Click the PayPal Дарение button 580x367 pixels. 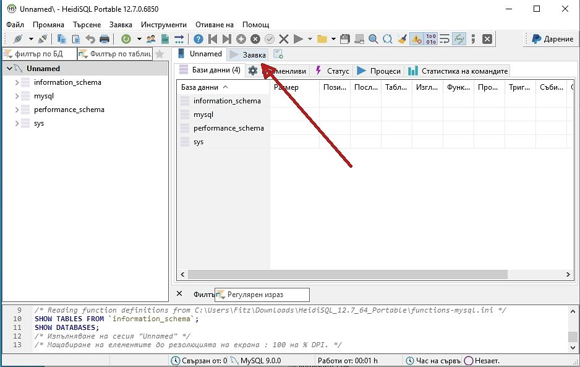553,39
